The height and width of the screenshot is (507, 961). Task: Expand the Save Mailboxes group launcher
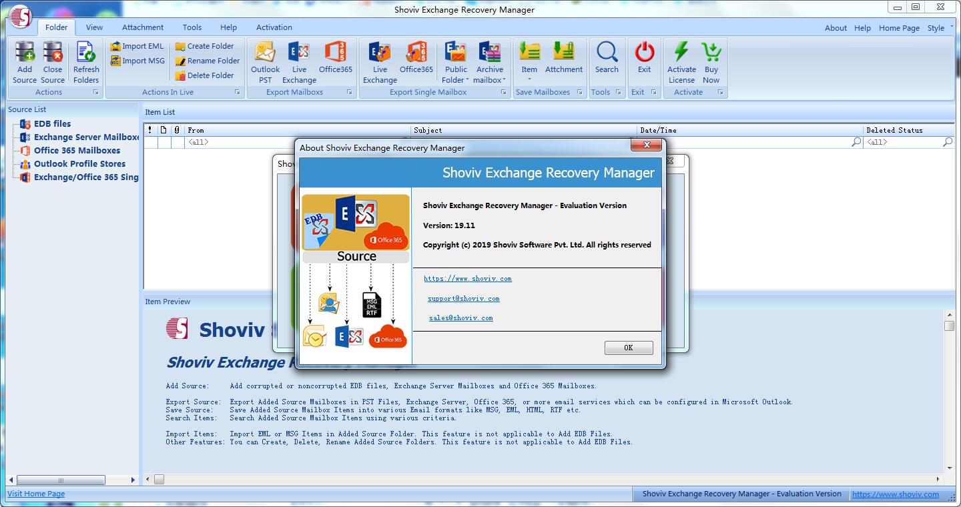pos(579,92)
